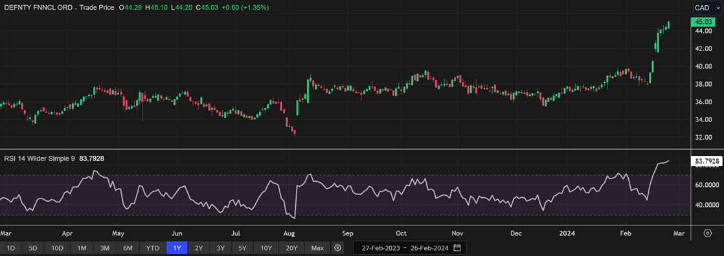Click the Aug label on time axis
724x256 pixels.
[x=289, y=233]
